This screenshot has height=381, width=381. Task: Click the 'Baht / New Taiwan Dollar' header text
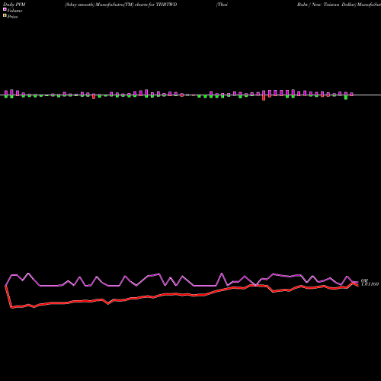pos(326,5)
